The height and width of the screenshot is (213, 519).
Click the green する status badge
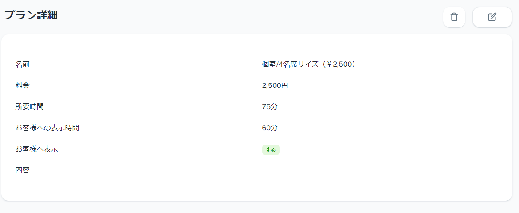tap(271, 150)
